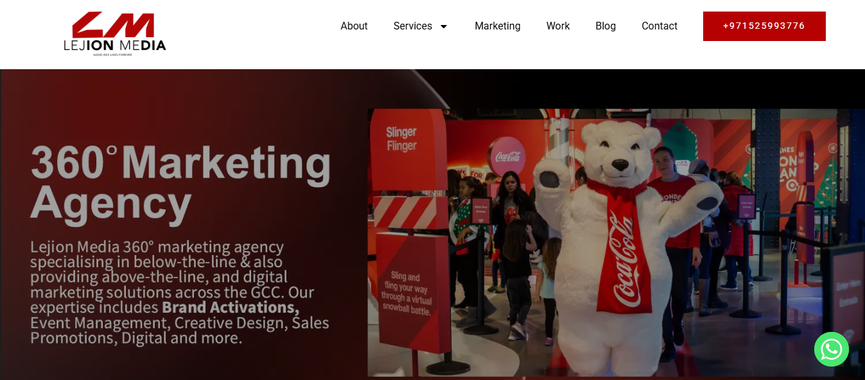Open the WhatsApp chat bubble icon
Viewport: 865px width, 380px height.
[x=832, y=349]
